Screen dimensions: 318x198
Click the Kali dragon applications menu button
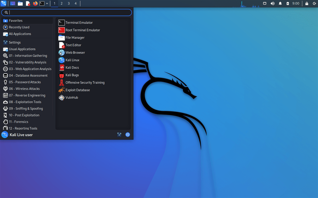(4, 4)
